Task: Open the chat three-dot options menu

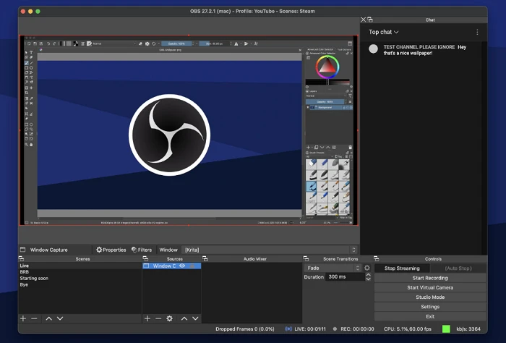Action: coord(477,32)
